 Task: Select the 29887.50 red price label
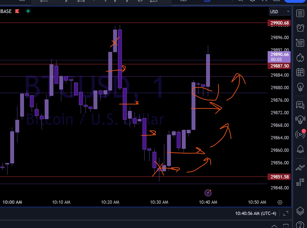279,66
